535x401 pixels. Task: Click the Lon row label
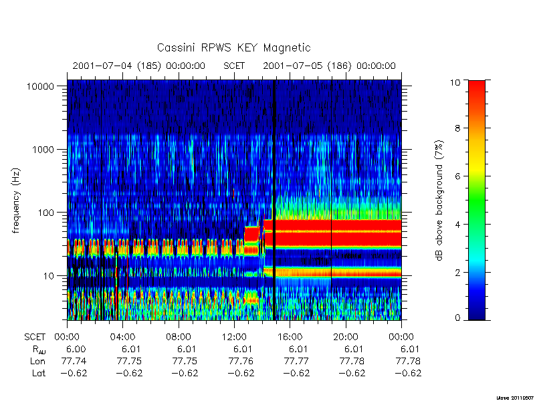pyautogui.click(x=37, y=361)
